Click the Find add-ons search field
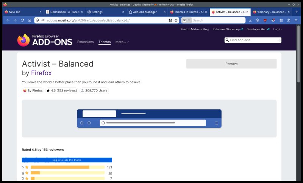 pos(253,40)
